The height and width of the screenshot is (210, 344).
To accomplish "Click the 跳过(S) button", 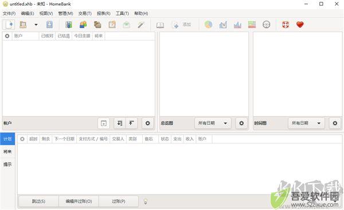I will (x=38, y=201).
